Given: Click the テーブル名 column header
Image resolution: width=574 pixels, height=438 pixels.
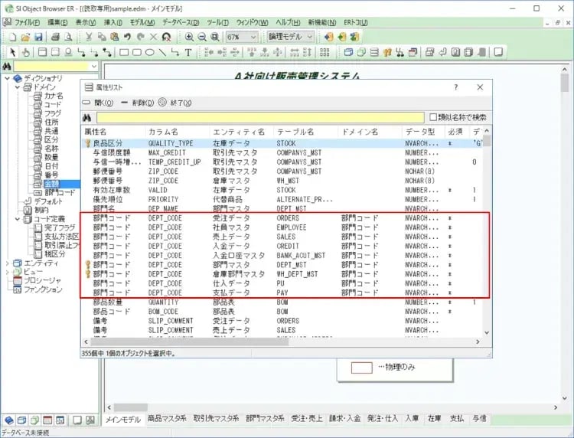Looking at the screenshot, I should [295, 132].
